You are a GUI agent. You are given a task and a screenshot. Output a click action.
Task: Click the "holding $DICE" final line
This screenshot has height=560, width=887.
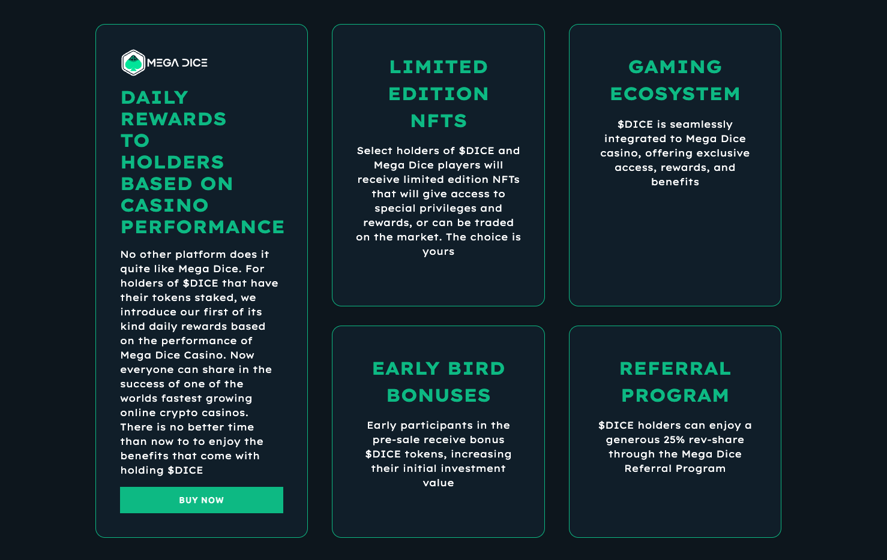pyautogui.click(x=161, y=470)
